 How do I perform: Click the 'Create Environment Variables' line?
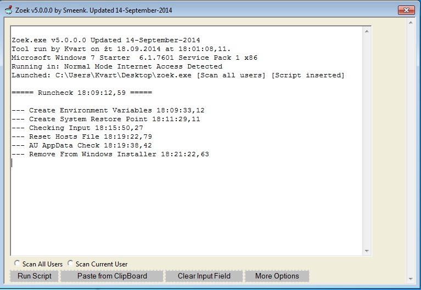108,110
